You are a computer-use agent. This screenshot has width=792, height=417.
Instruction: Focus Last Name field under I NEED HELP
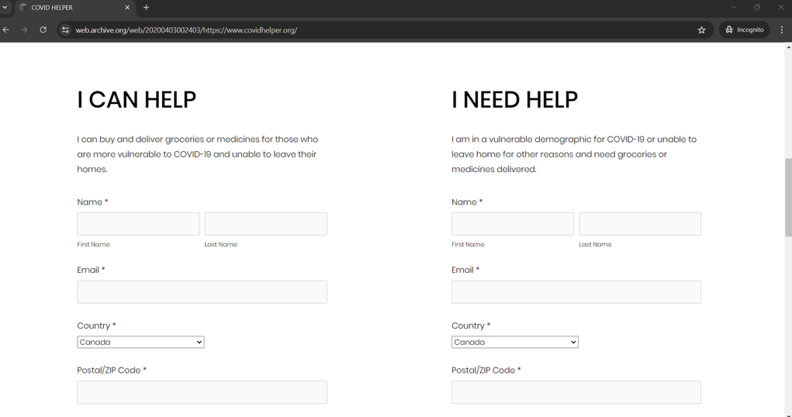(x=640, y=224)
